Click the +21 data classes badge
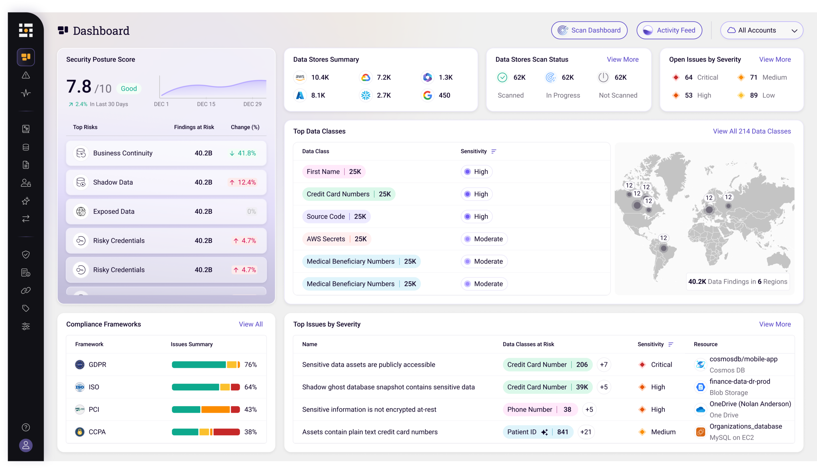Viewport: 817px width, 469px height. point(586,432)
